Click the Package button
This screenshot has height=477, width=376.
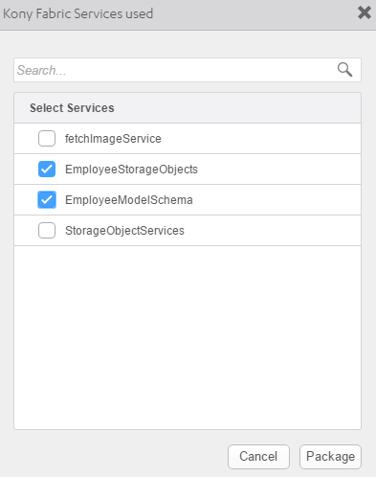tap(330, 457)
